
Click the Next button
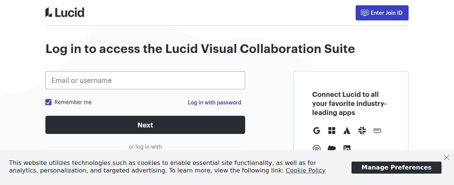(145, 125)
